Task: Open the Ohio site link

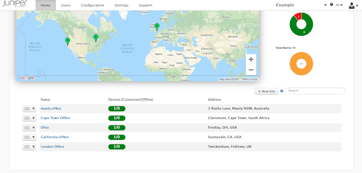Action: (x=45, y=128)
